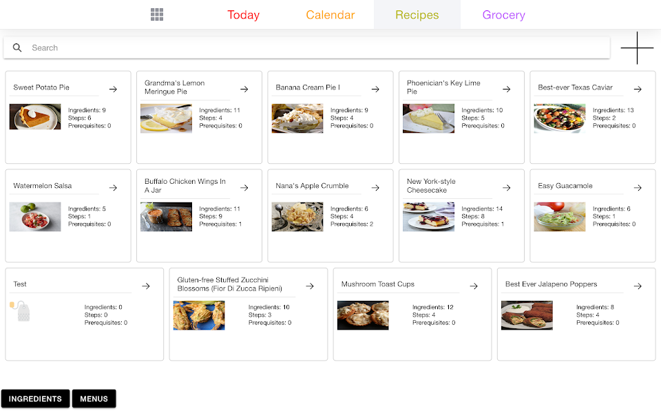
Task: Click the Gluten-free Stuffed Zucchini Blossoms image
Action: pyautogui.click(x=199, y=315)
